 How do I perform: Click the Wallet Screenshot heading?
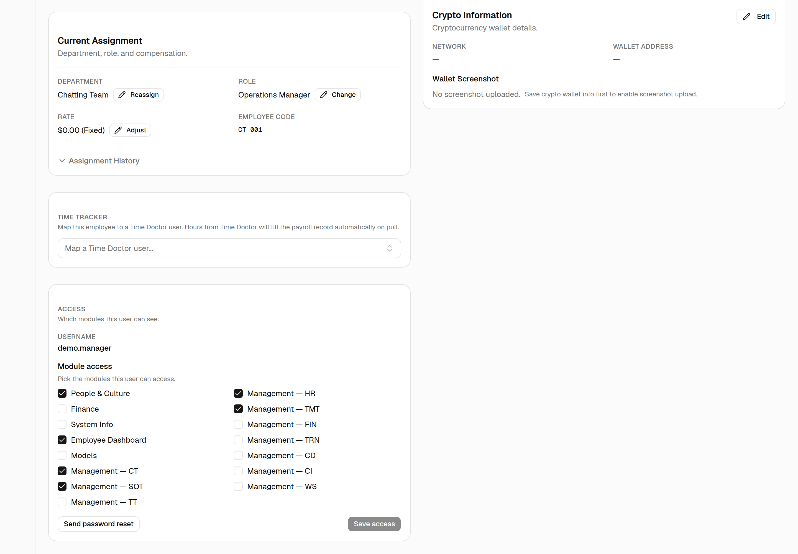coord(465,79)
